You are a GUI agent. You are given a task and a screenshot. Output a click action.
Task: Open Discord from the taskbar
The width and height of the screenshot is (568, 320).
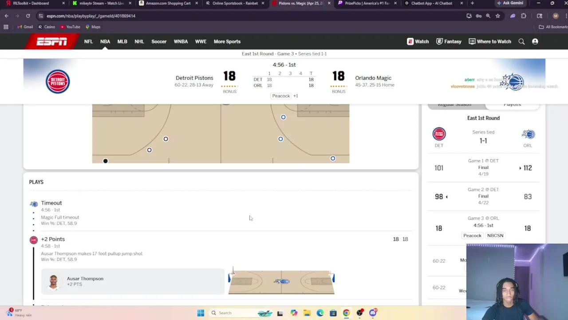click(x=373, y=313)
